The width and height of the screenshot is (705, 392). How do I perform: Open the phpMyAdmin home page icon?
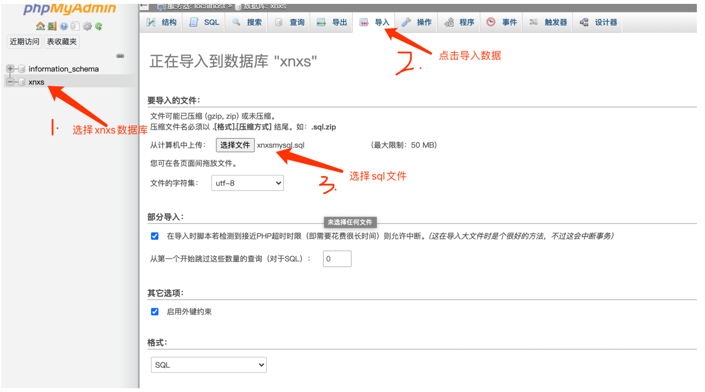[x=41, y=26]
